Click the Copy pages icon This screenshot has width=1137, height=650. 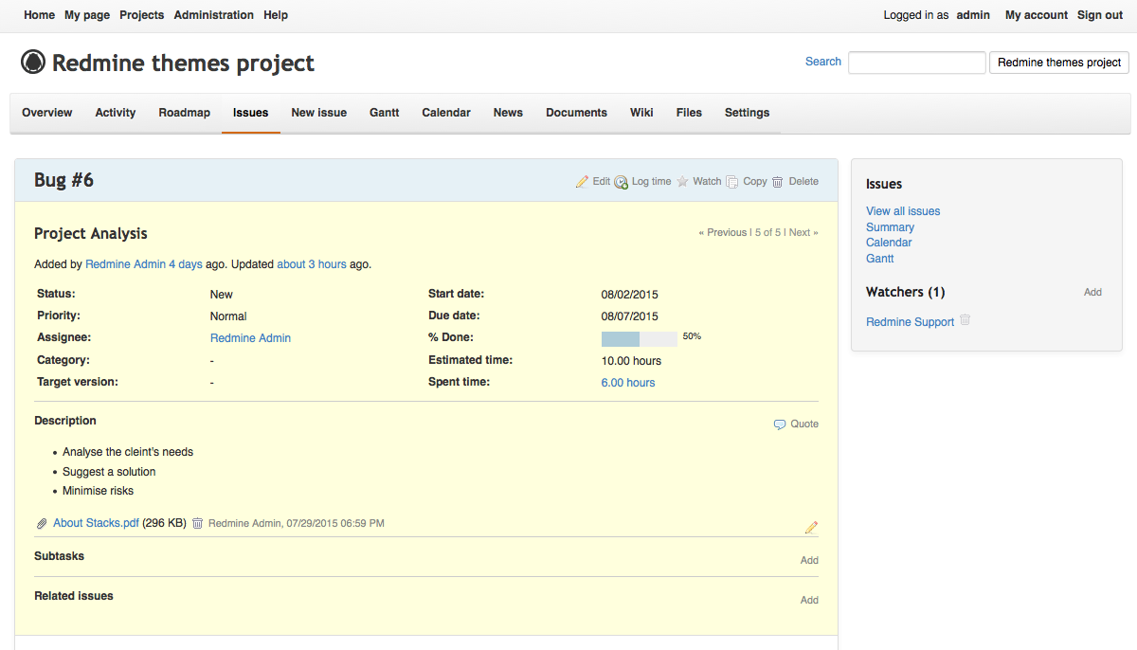(x=732, y=182)
